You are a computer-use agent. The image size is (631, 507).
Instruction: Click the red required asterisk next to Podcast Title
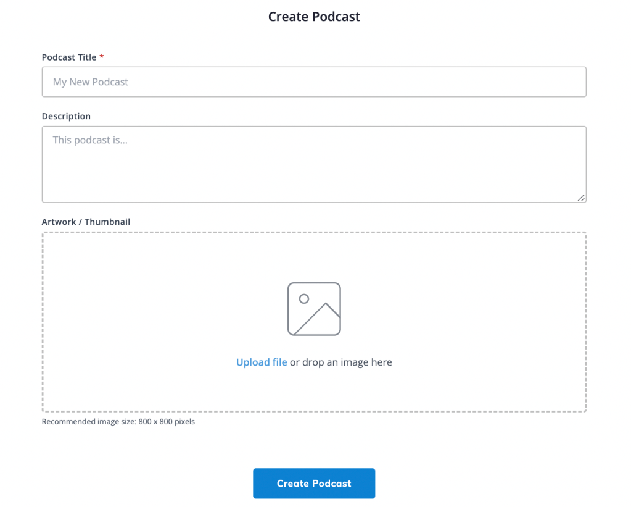click(101, 56)
